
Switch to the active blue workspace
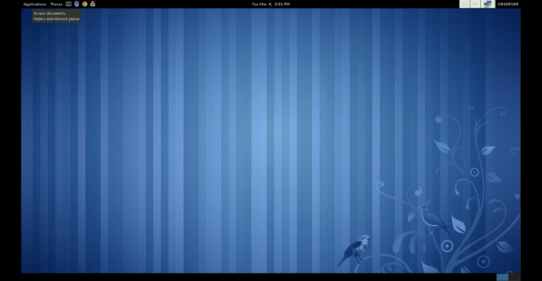(502, 277)
